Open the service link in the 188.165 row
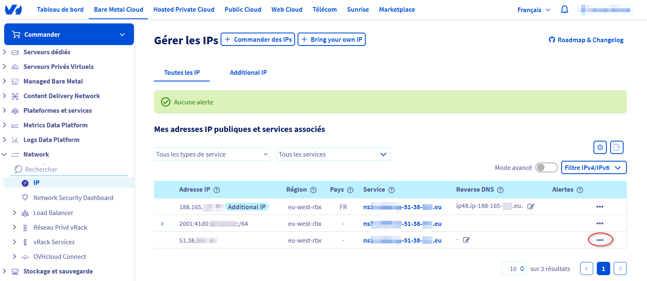The width and height of the screenshot is (647, 281). pos(403,207)
